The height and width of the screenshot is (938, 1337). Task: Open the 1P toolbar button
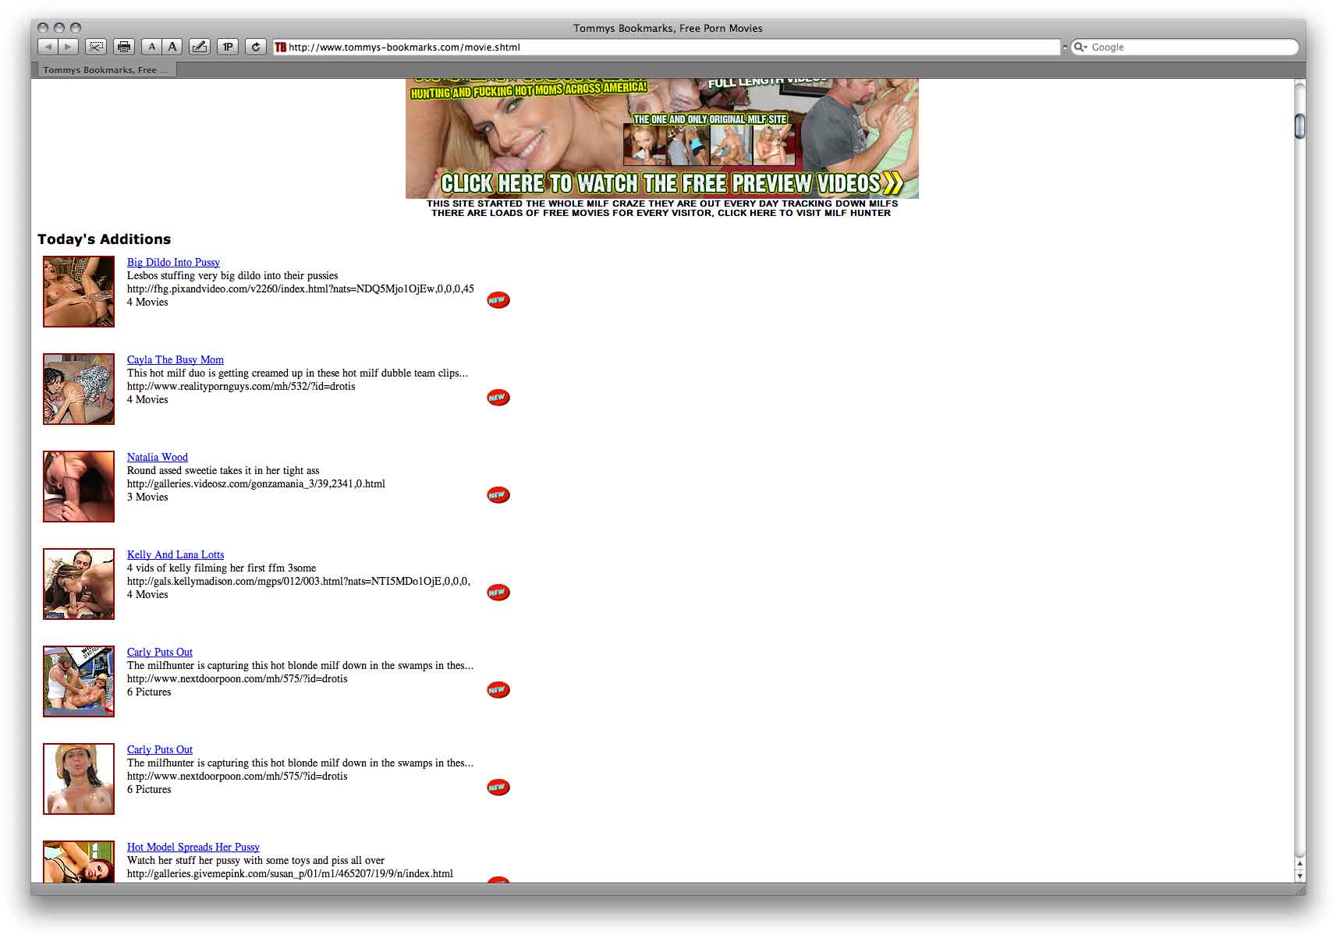pyautogui.click(x=228, y=47)
